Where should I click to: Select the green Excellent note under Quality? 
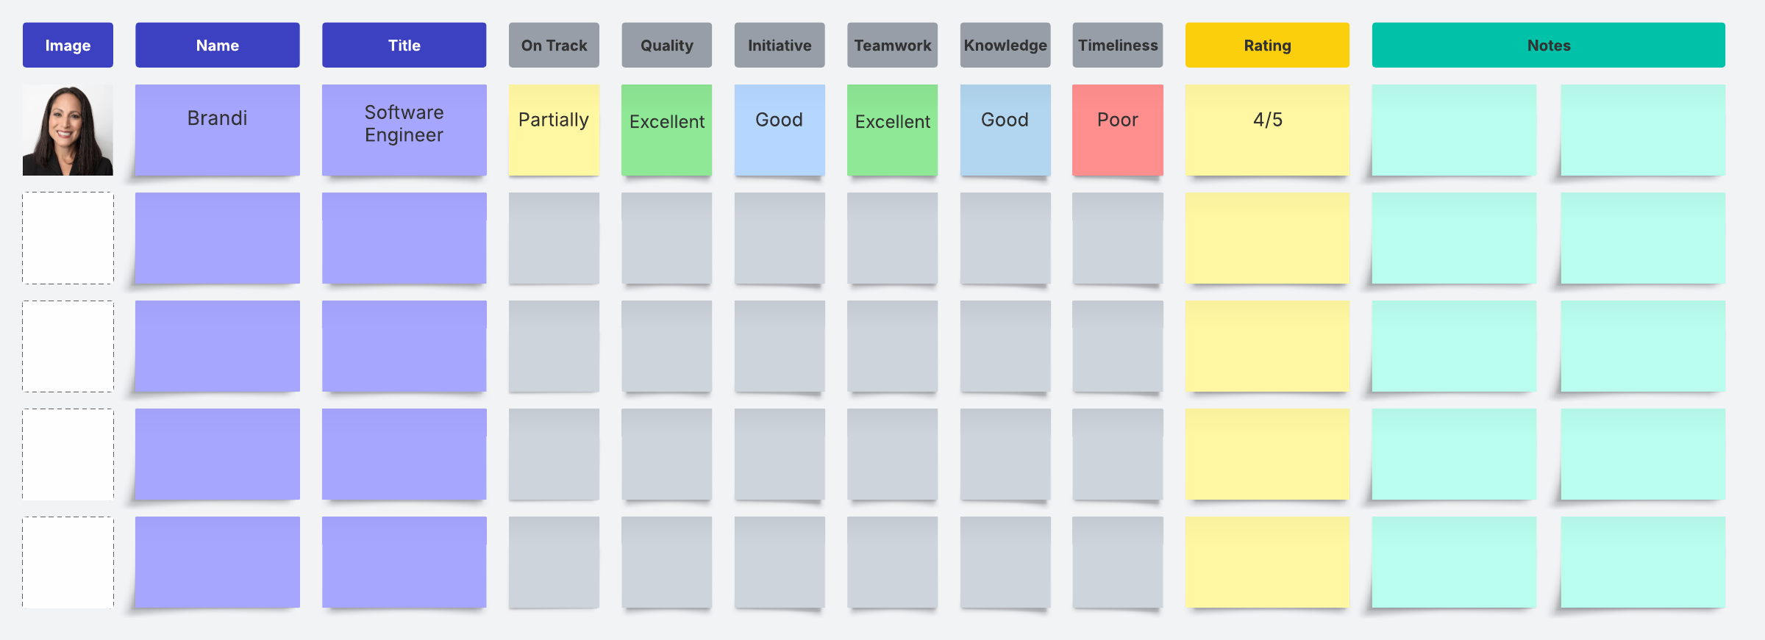[x=666, y=130]
